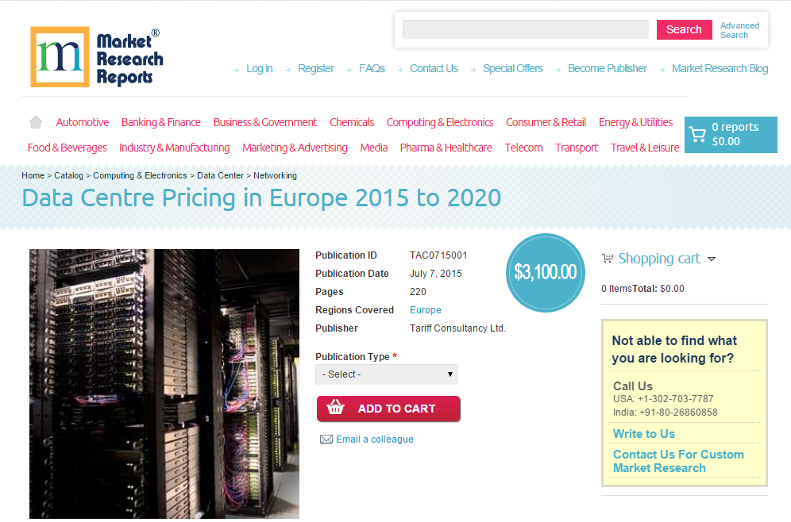Image resolution: width=791 pixels, height=522 pixels.
Task: Open Advanced Search options
Action: pos(739,30)
